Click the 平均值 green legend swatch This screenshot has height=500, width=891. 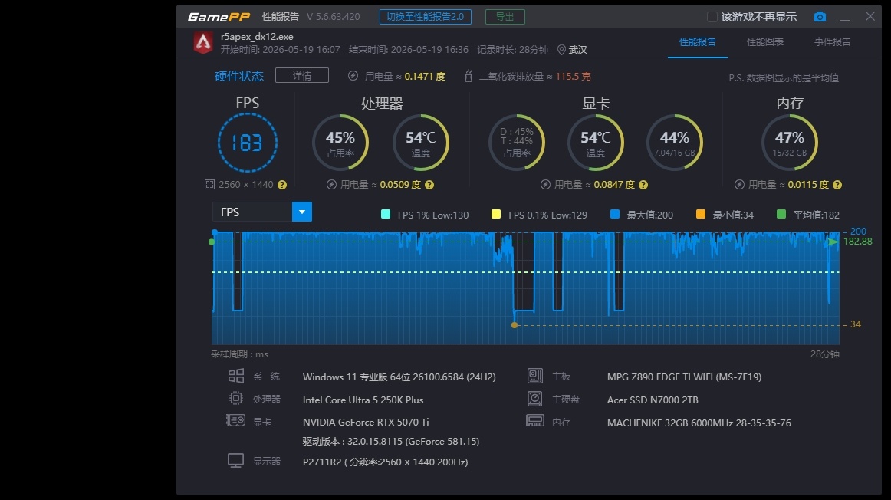pyautogui.click(x=781, y=214)
